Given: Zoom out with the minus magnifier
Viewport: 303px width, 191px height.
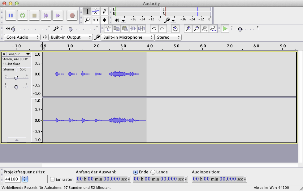Looking at the screenshot, I should tap(196, 29).
